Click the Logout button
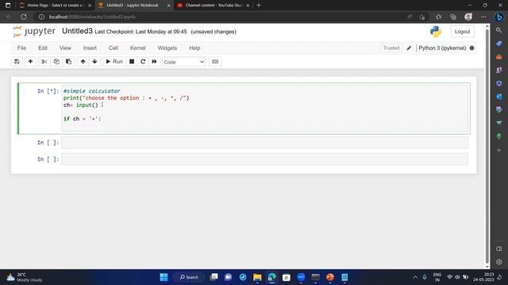This screenshot has height=285, width=508. coord(462,32)
